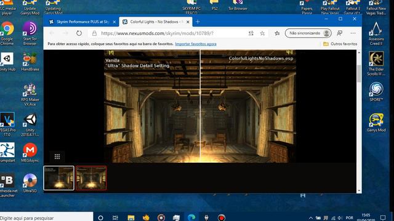Viewport: 394px width, 221px height.
Task: Open UltraISO desktop shortcut
Action: 30,183
